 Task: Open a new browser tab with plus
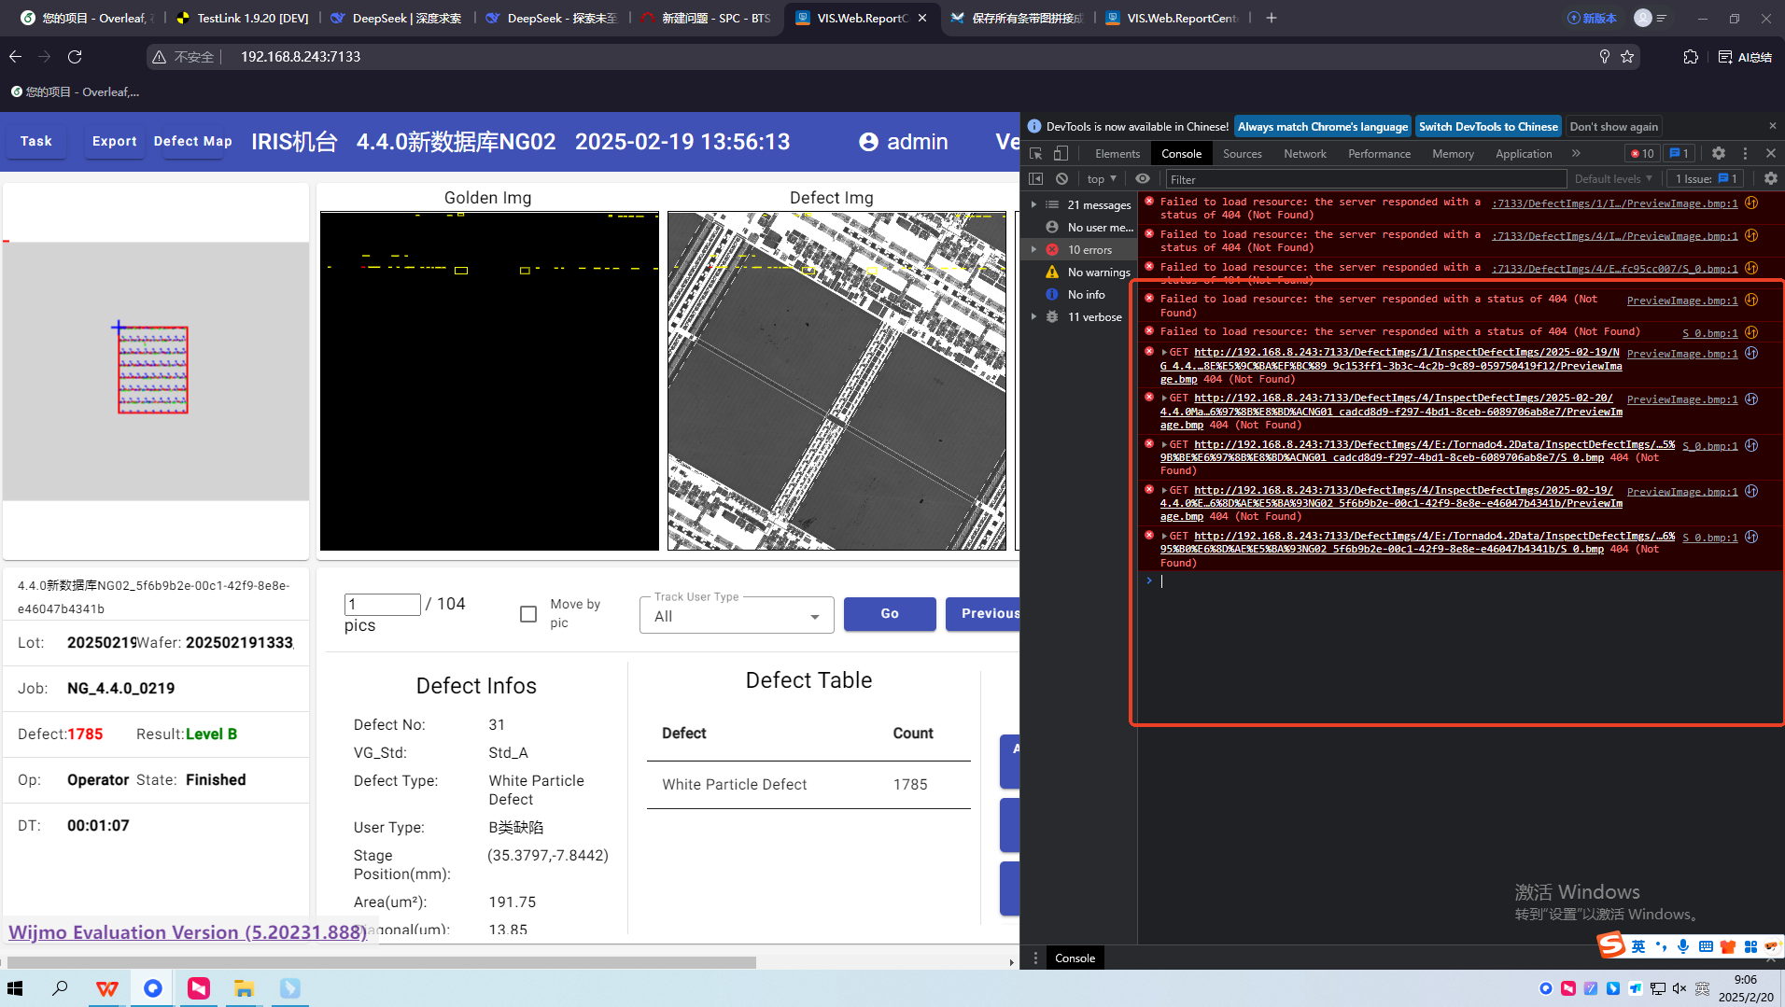(x=1271, y=18)
